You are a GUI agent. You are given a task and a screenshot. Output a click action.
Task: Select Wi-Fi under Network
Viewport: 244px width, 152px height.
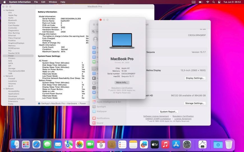pyautogui.click(x=11, y=86)
